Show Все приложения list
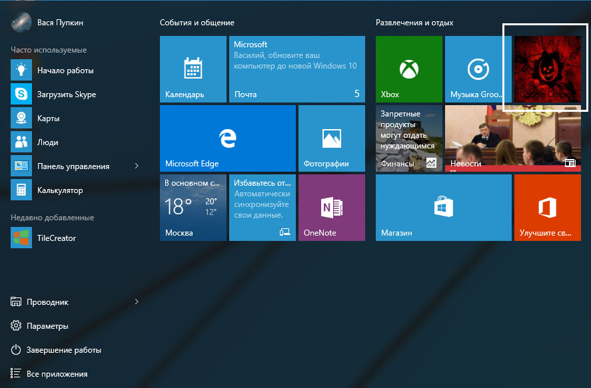Viewport: 591px width, 388px height. click(x=57, y=374)
